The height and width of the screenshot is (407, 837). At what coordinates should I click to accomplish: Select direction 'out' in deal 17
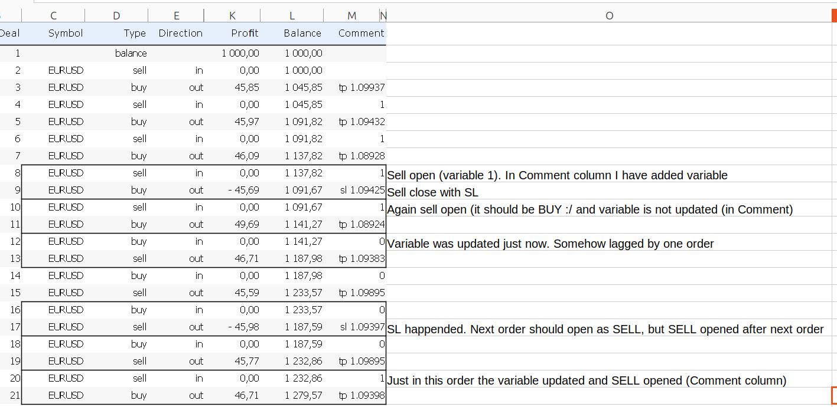196,327
